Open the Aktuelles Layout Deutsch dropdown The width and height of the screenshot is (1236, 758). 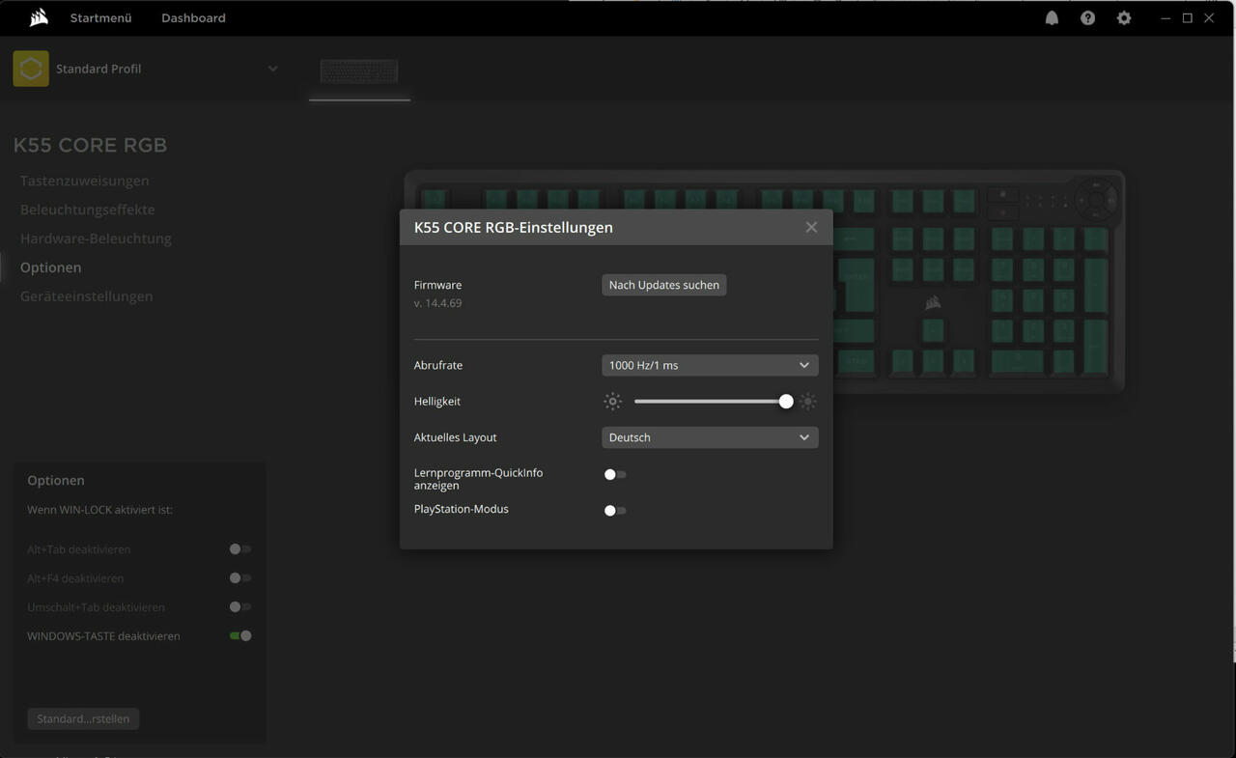tap(710, 437)
